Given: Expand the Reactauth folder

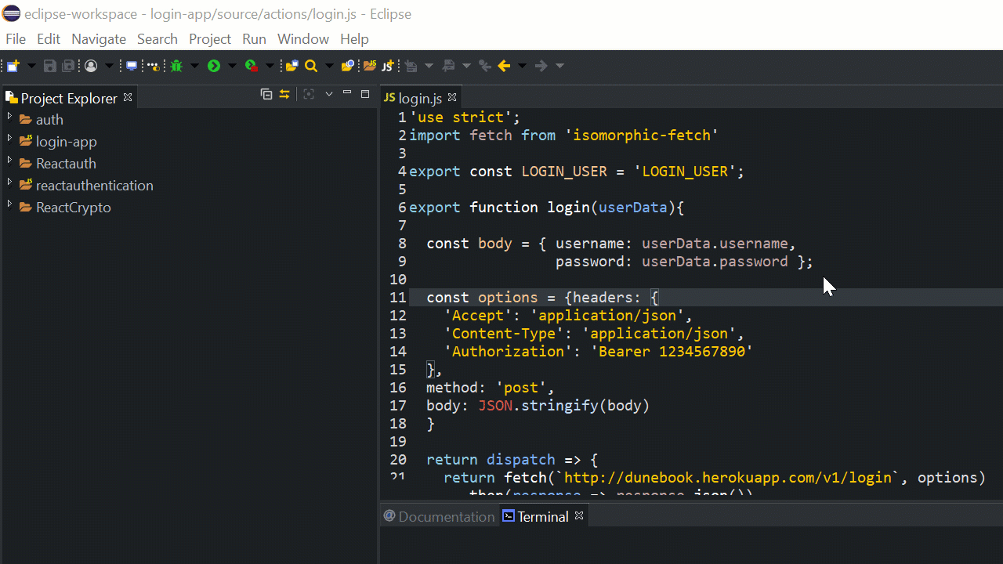Looking at the screenshot, I should [x=9, y=161].
